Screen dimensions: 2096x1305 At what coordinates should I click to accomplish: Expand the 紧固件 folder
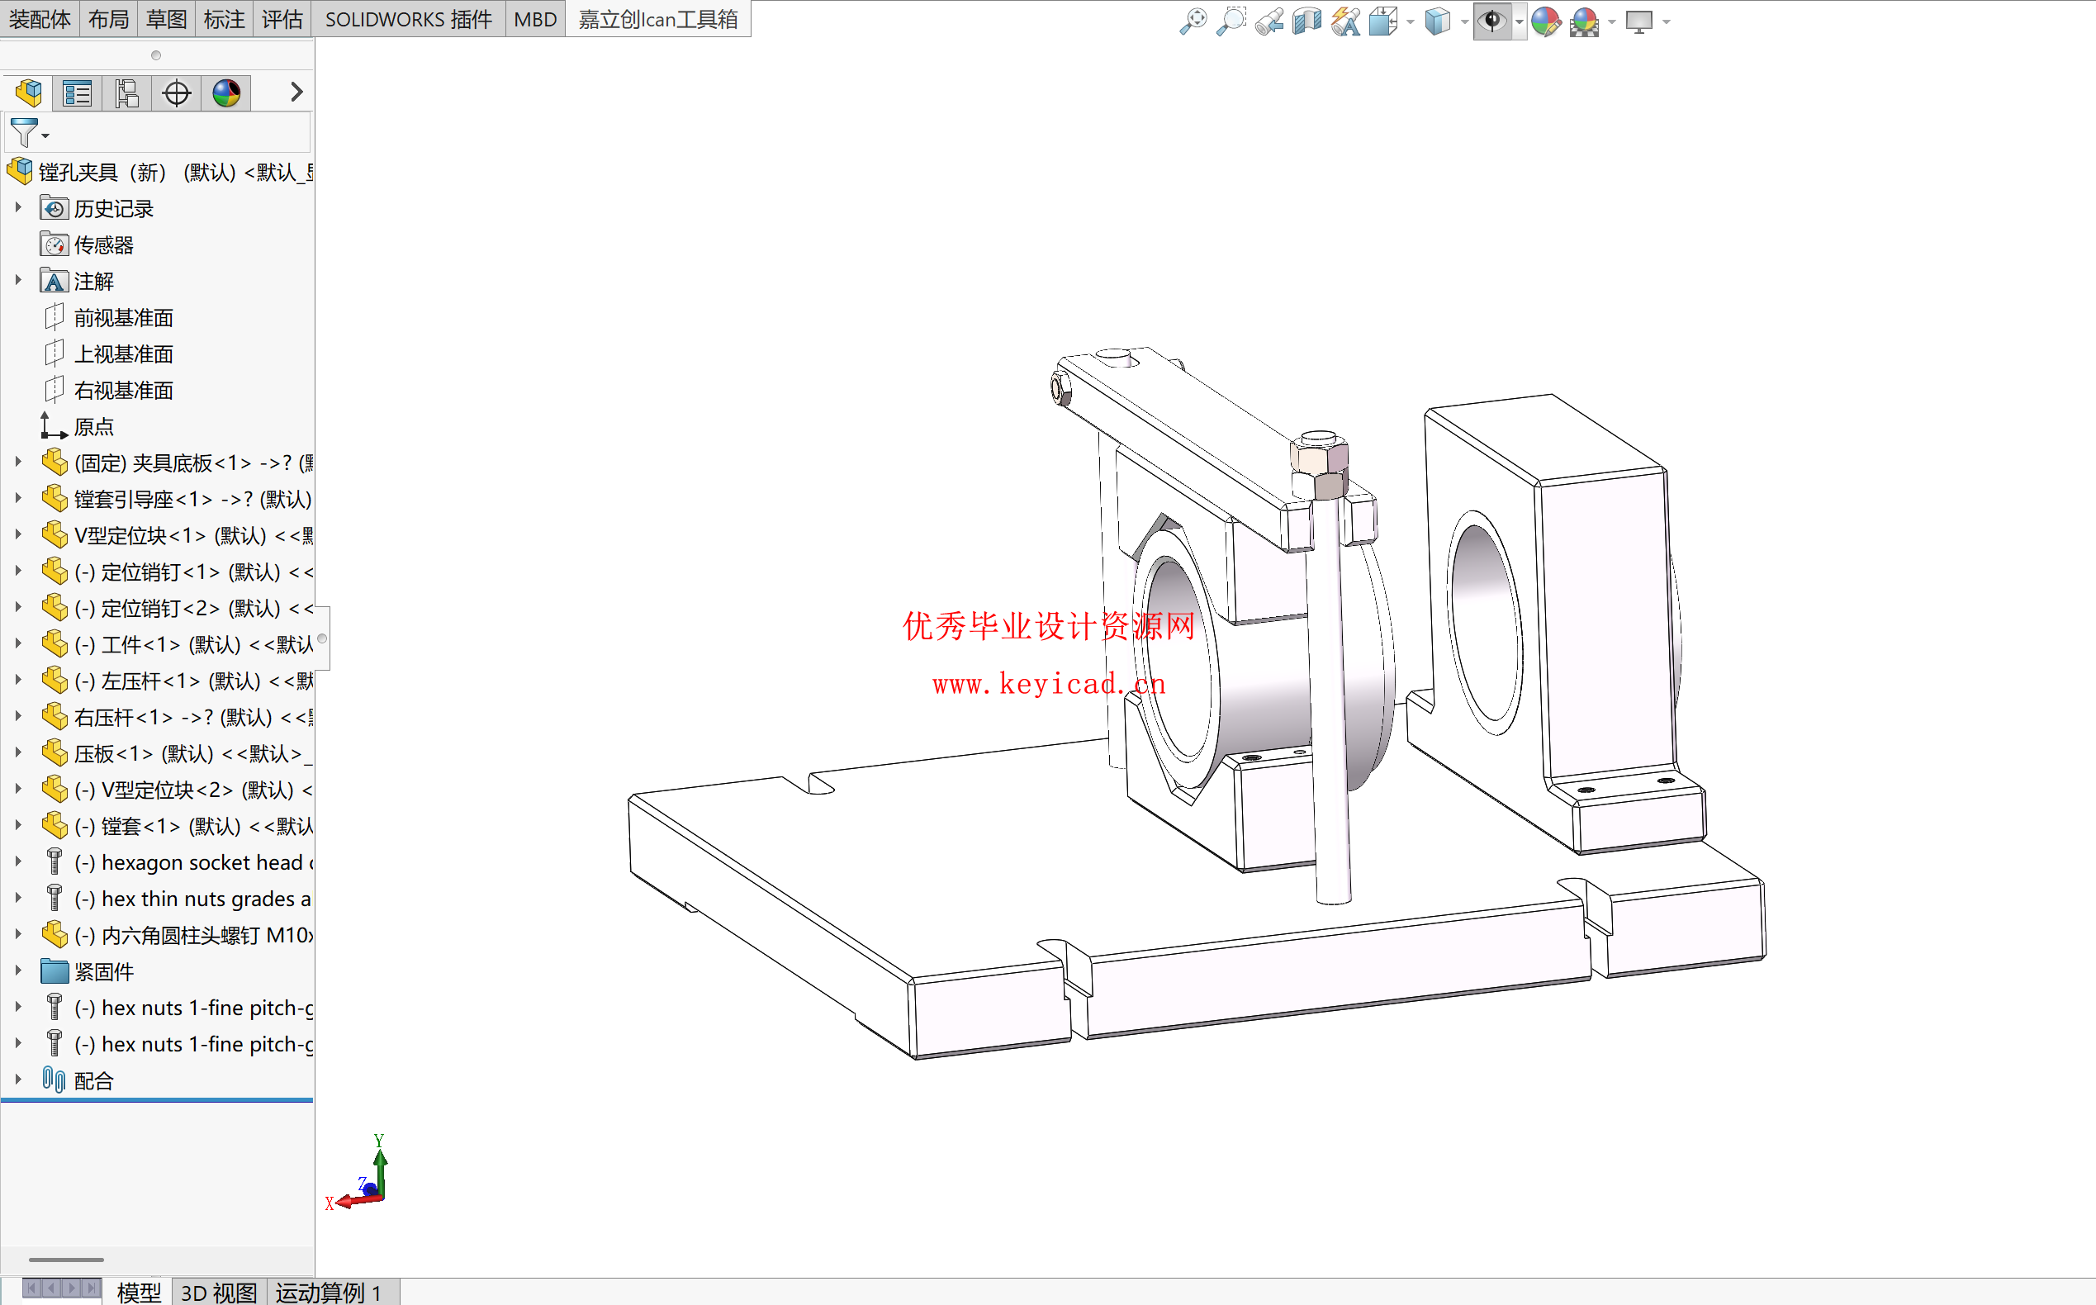click(18, 970)
